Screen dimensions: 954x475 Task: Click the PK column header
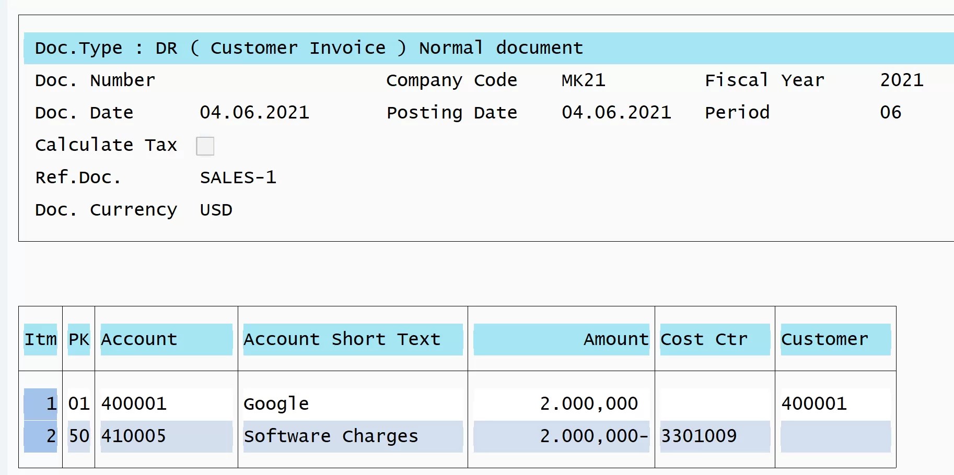pos(78,339)
